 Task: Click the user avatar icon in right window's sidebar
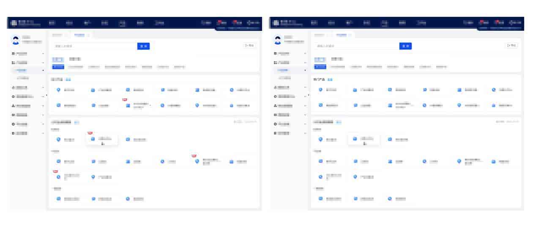point(278,40)
